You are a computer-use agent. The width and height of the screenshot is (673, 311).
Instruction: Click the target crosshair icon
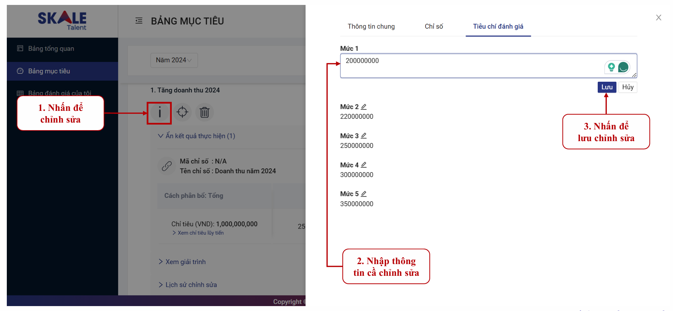(182, 112)
